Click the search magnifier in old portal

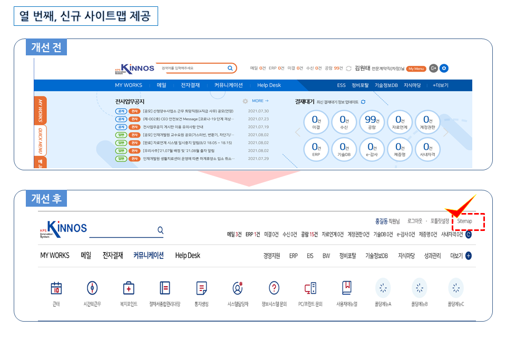click(230, 68)
